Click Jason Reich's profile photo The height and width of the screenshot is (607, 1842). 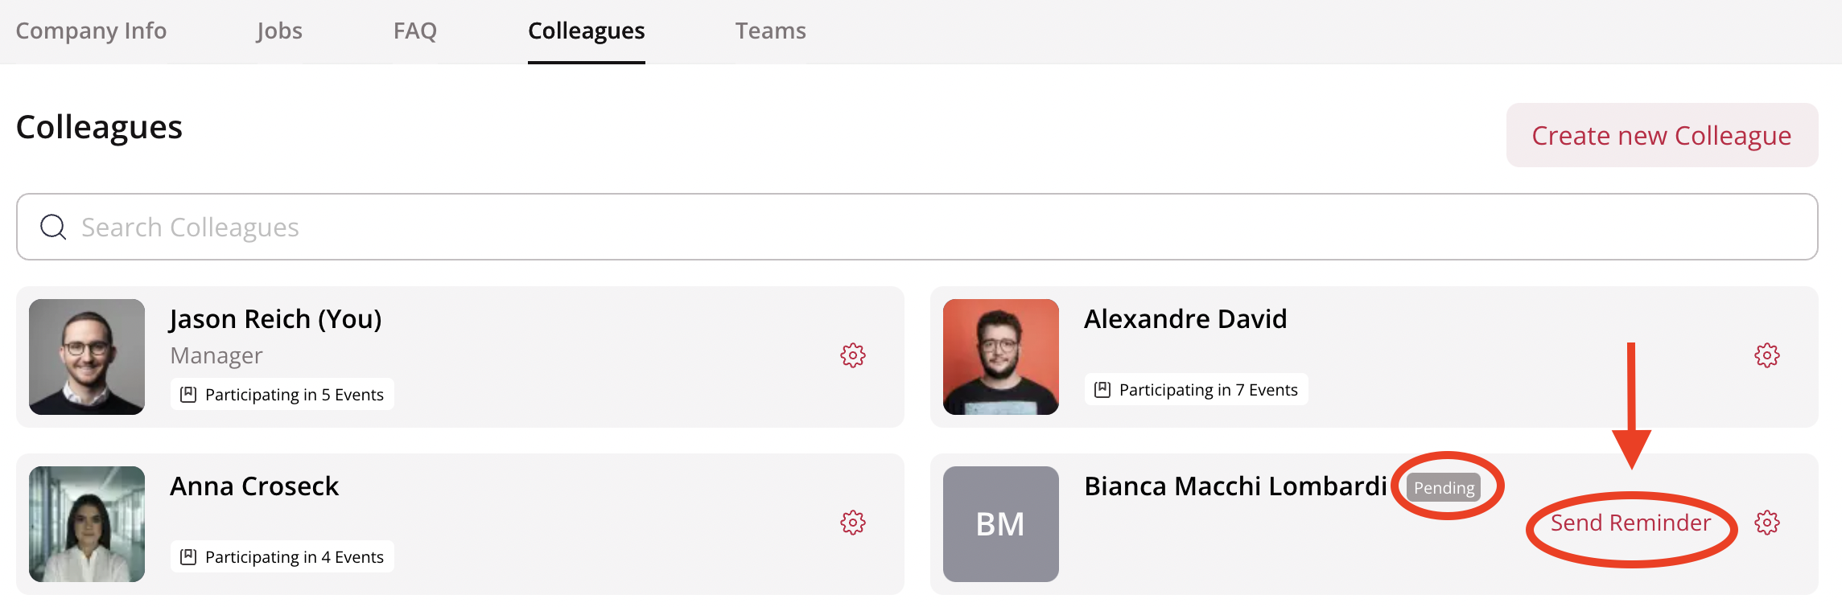click(x=87, y=357)
